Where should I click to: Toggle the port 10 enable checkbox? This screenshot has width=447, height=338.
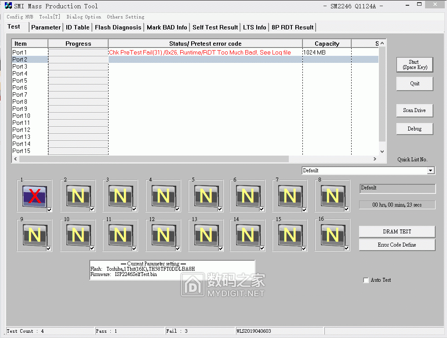point(92,248)
